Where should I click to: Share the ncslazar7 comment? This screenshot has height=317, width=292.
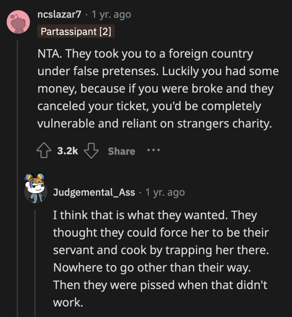(x=121, y=151)
